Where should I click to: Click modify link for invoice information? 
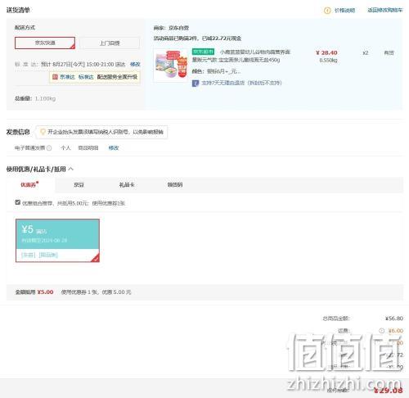(x=114, y=148)
